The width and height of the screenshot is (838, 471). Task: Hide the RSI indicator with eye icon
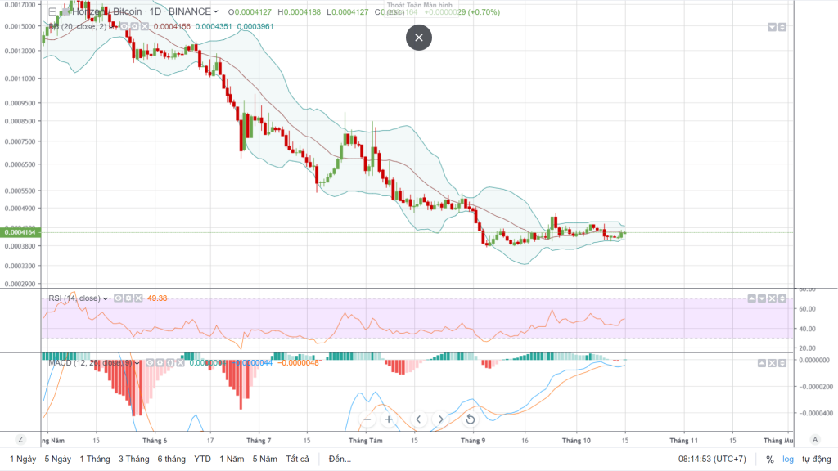click(118, 298)
